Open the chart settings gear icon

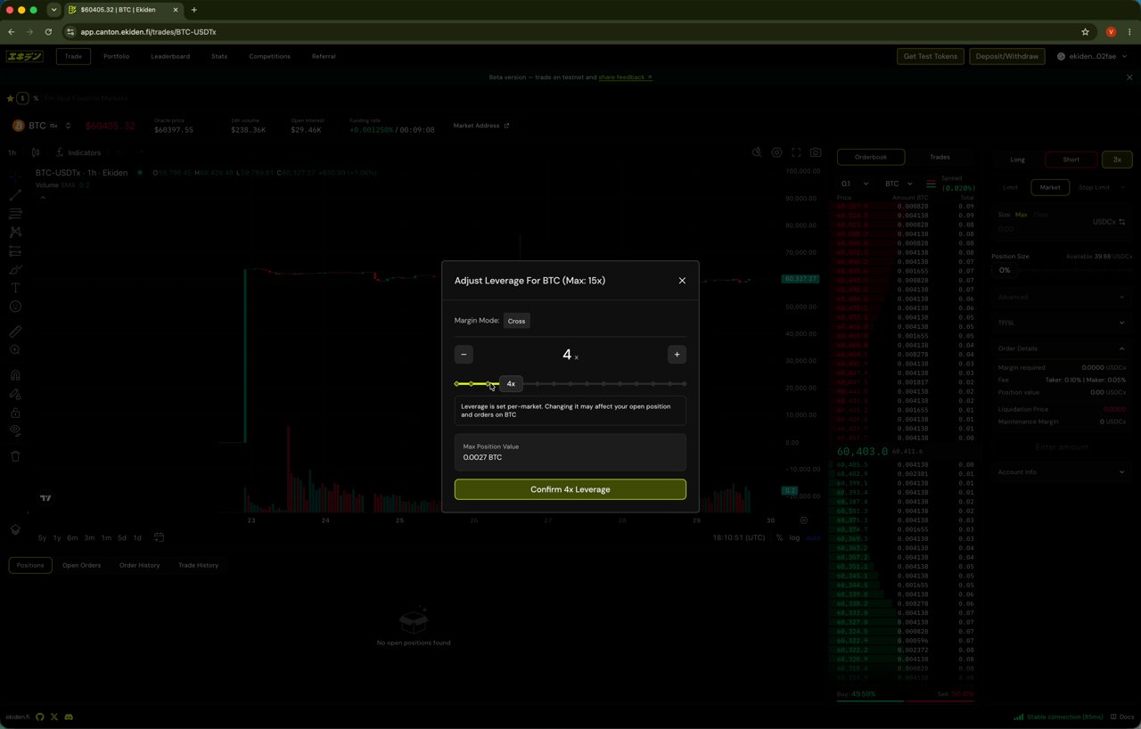click(x=776, y=152)
